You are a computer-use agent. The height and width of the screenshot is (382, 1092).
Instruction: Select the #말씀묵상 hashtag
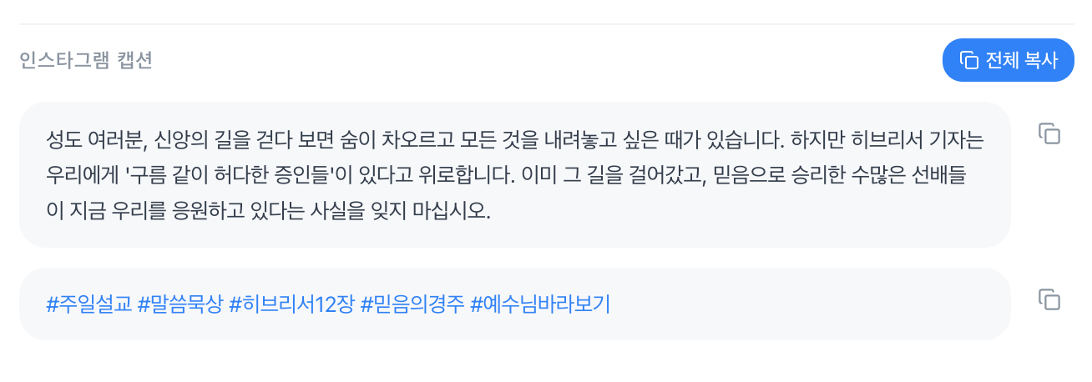coord(180,304)
